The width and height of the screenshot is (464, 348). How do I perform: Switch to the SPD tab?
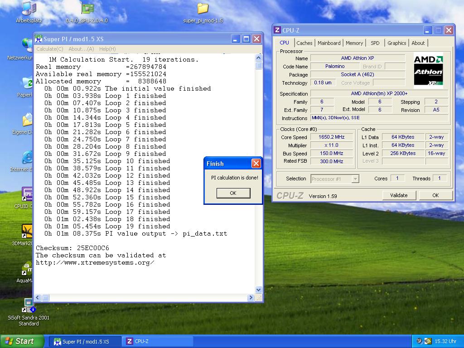click(375, 43)
